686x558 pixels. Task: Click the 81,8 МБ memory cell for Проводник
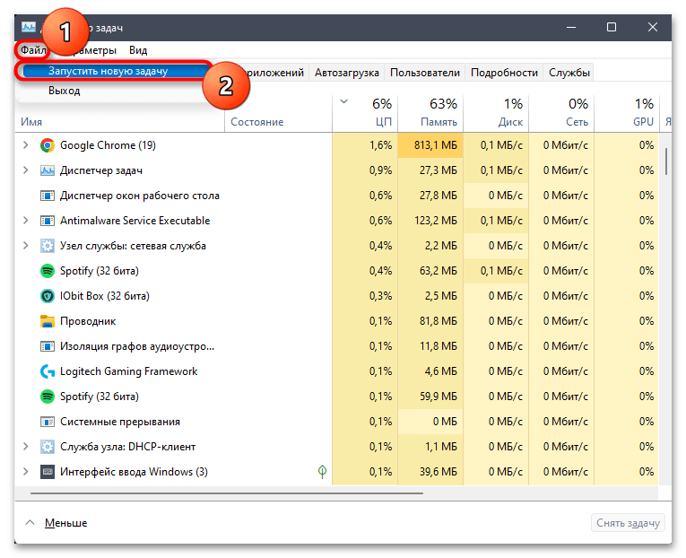click(430, 321)
